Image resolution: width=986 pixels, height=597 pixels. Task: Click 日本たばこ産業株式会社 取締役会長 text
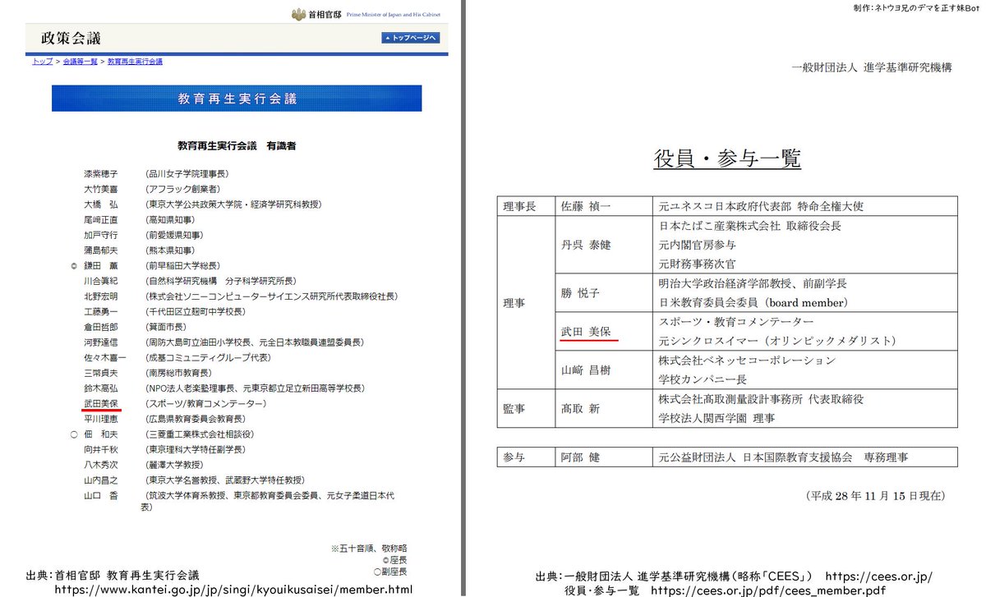[750, 226]
